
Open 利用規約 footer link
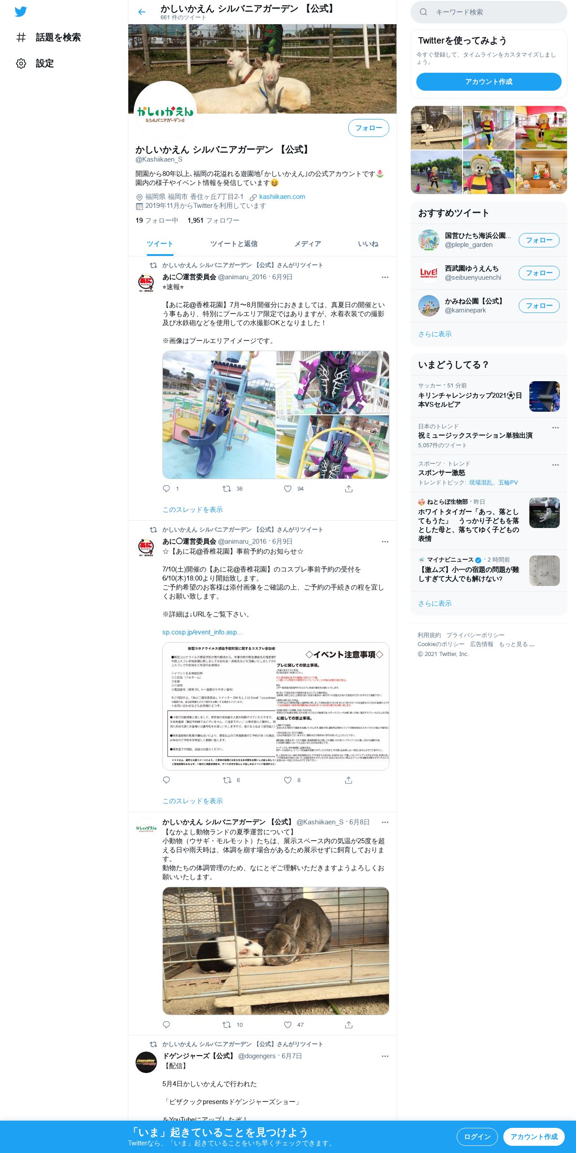(429, 635)
